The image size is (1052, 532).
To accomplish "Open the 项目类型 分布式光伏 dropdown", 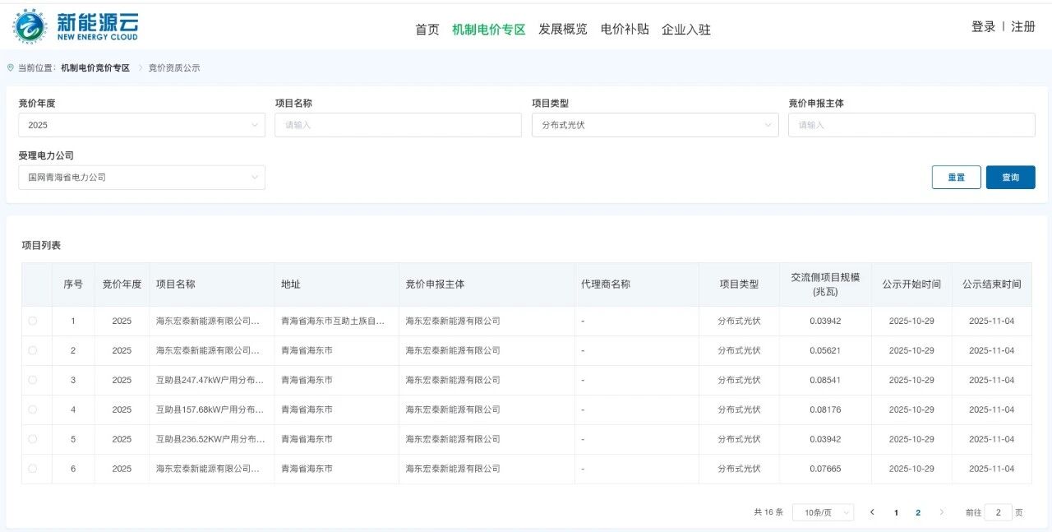I will point(654,125).
